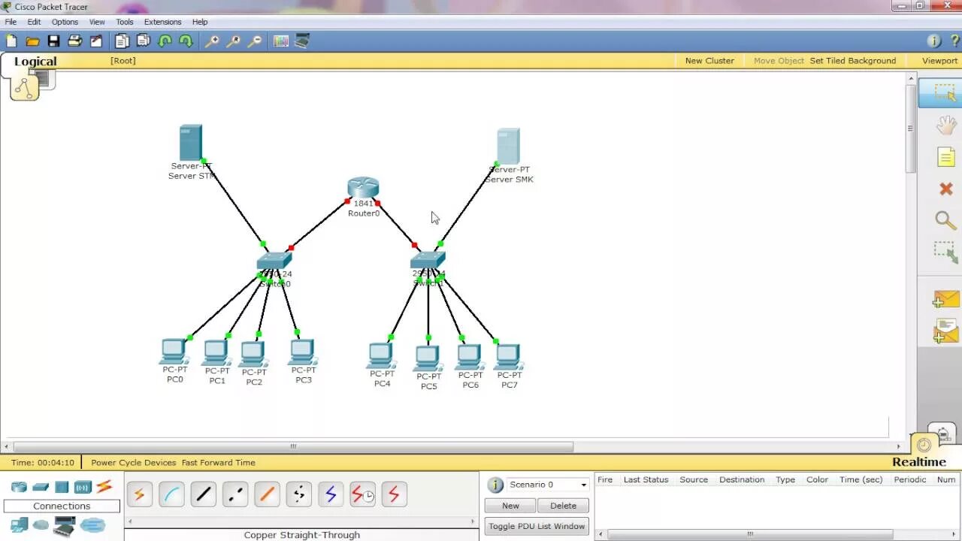962x541 pixels.
Task: Pick the automatic connection type
Action: pos(139,494)
